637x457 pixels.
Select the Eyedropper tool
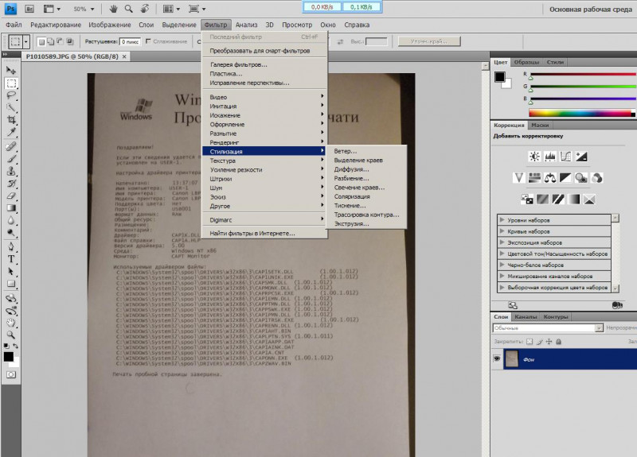click(11, 132)
